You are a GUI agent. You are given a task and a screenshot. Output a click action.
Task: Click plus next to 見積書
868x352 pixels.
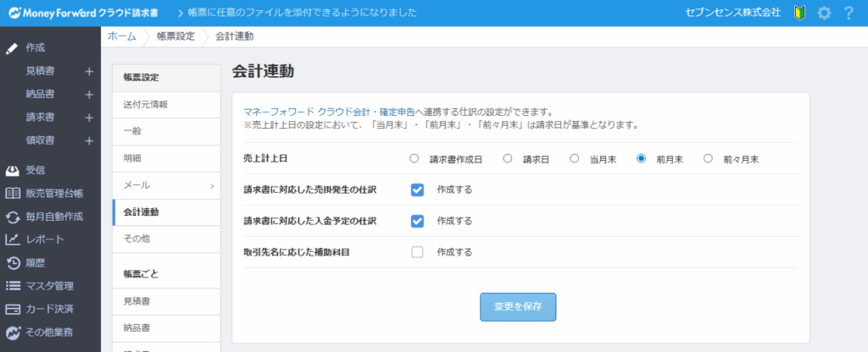tap(89, 71)
